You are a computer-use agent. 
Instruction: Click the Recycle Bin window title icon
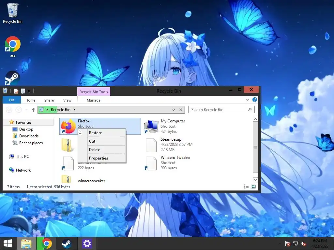click(5, 91)
